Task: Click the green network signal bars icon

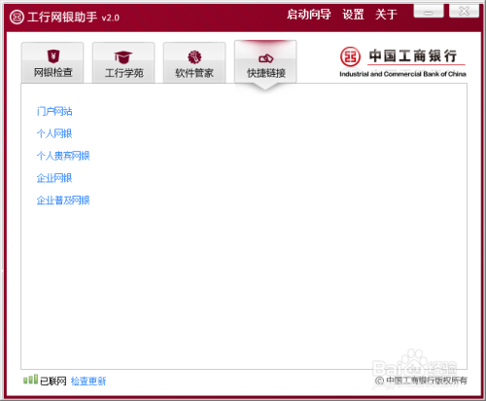Action: coord(30,379)
